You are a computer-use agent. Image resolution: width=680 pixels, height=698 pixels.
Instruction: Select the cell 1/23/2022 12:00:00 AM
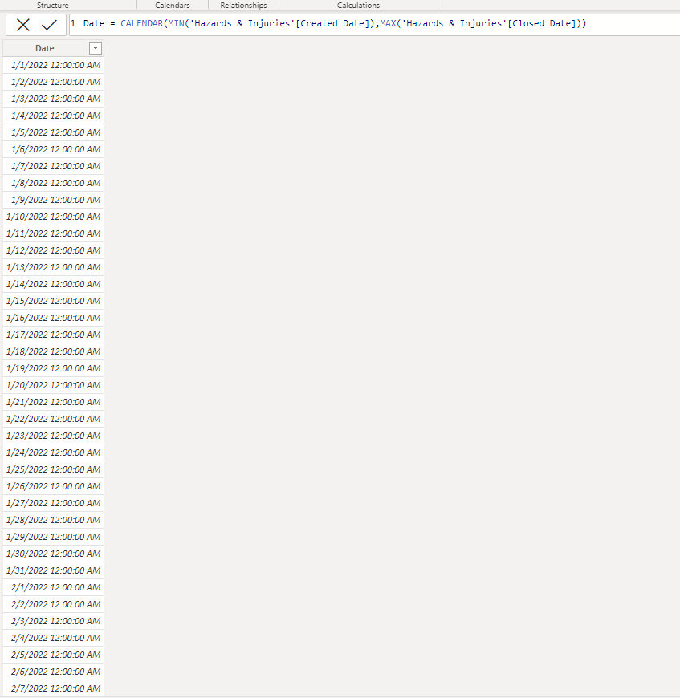coord(53,436)
